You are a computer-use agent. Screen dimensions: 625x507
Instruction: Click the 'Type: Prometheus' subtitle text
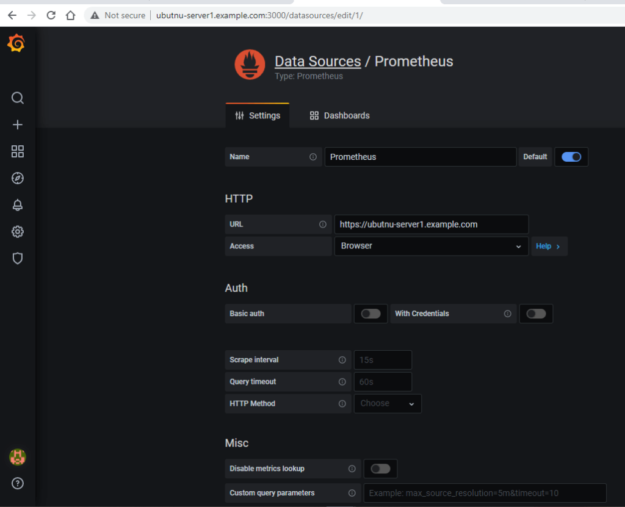(309, 76)
